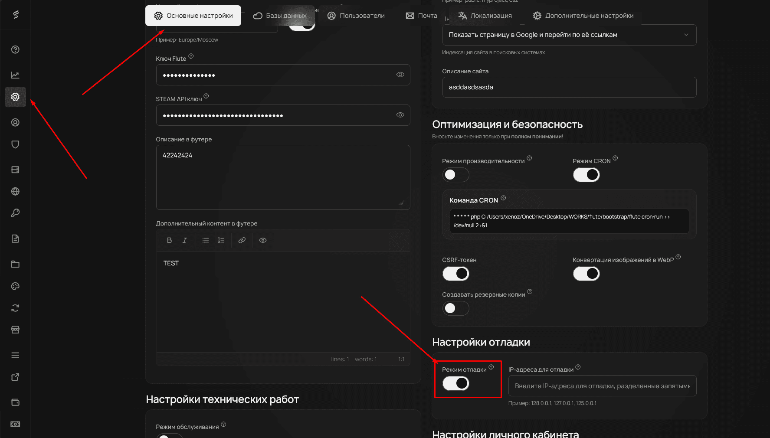Open the palette theme sidebar icon

pyautogui.click(x=15, y=286)
